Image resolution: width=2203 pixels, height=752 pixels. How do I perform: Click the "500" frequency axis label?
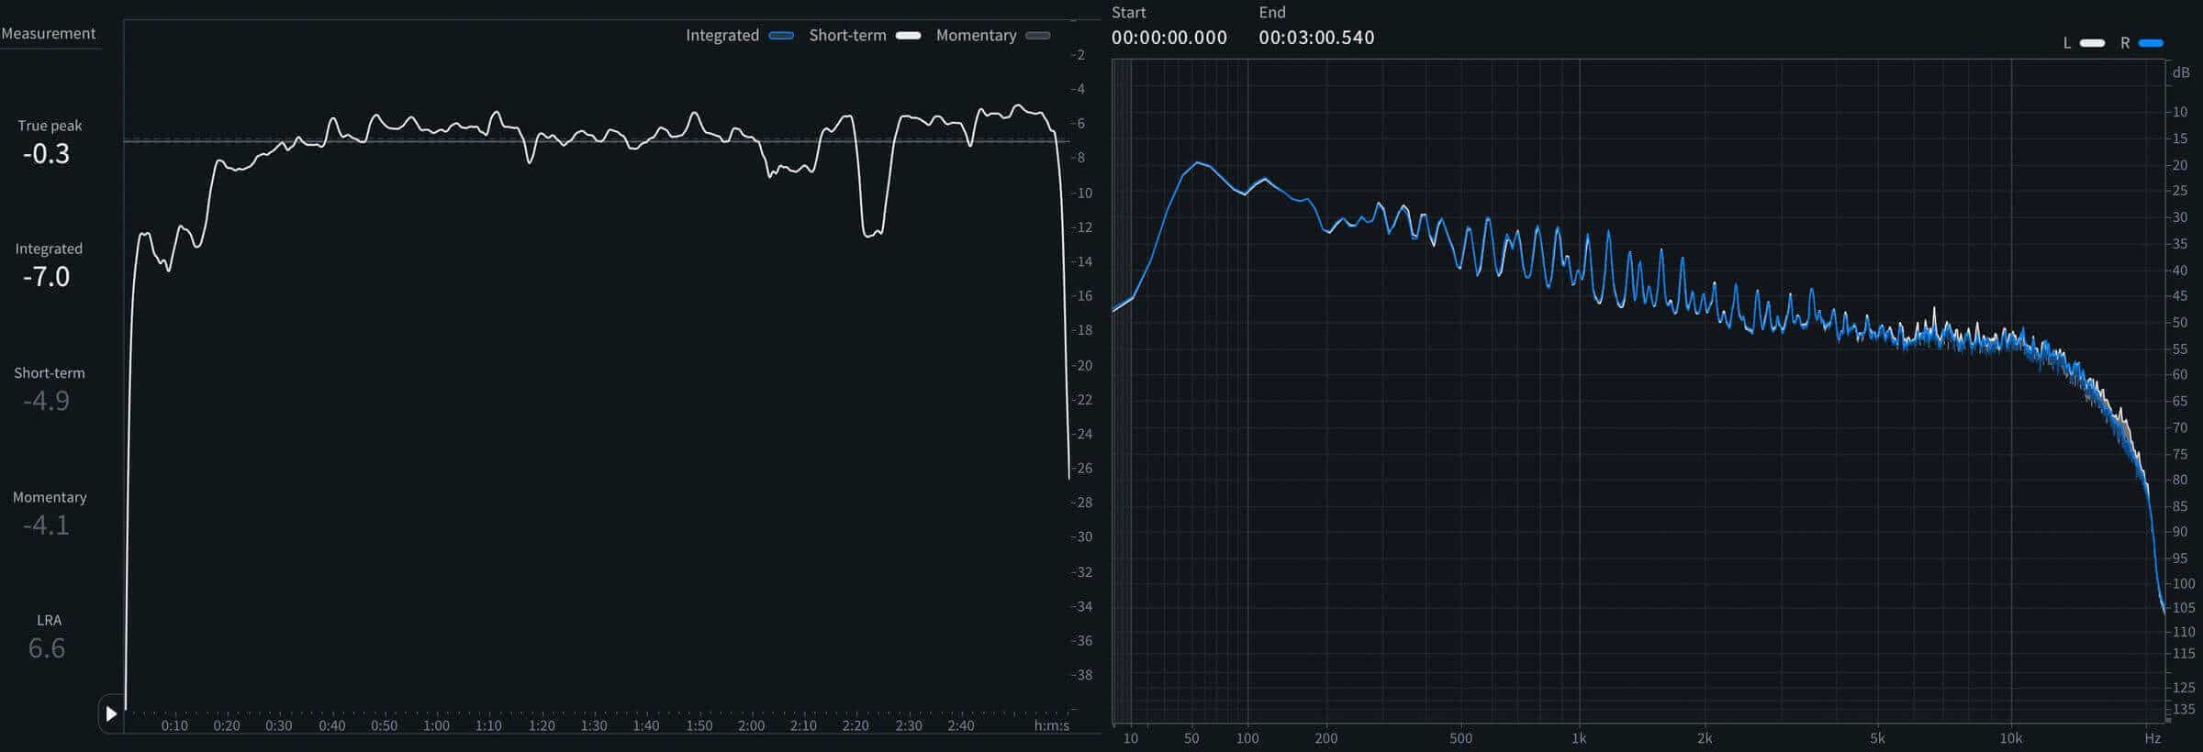(1460, 738)
